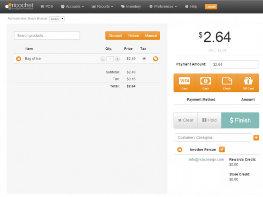The width and height of the screenshot is (263, 197).
Task: Remove Another Person from the sale
Action: [x=180, y=149]
